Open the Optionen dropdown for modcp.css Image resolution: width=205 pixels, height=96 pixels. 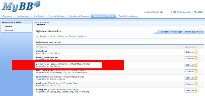(191, 84)
